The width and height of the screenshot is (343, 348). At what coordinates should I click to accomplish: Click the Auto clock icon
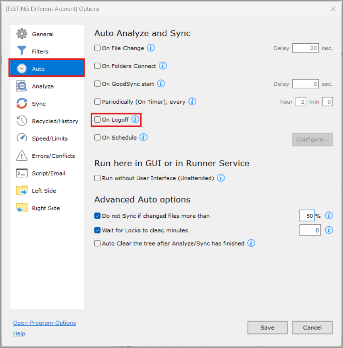click(22, 68)
